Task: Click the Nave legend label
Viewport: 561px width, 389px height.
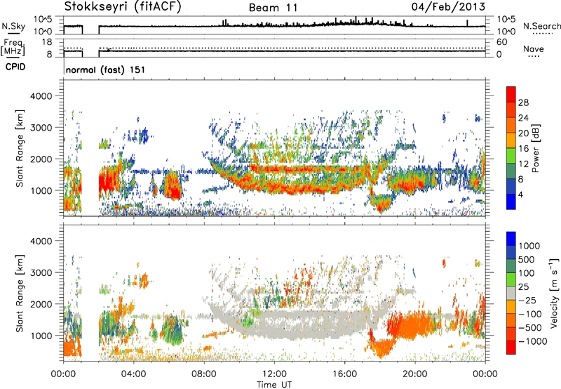Action: pos(534,48)
